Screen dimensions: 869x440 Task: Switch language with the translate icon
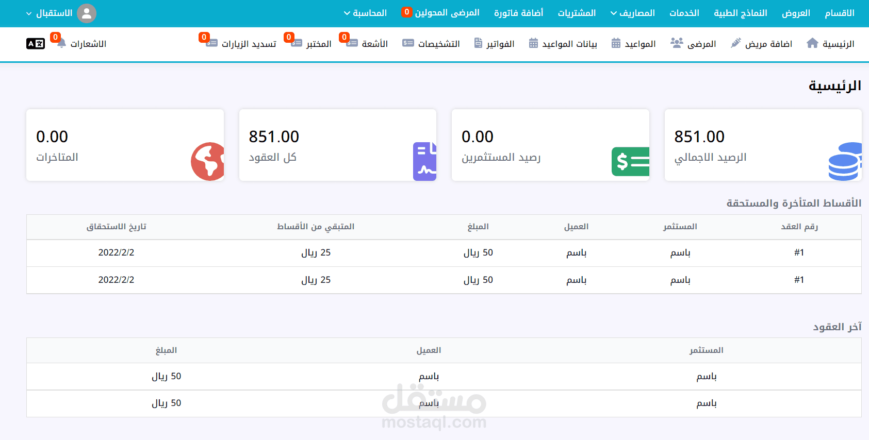(x=36, y=44)
